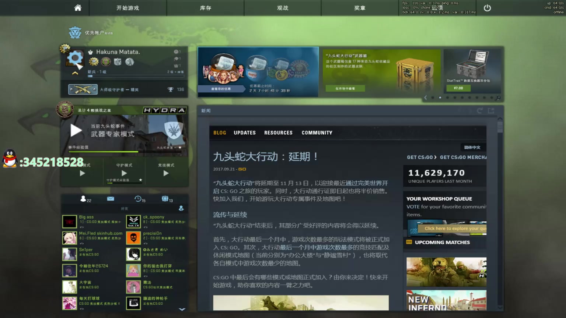The height and width of the screenshot is (318, 566).
Task: Click the 查看您的优惠 view offers button
Action: tap(221, 89)
